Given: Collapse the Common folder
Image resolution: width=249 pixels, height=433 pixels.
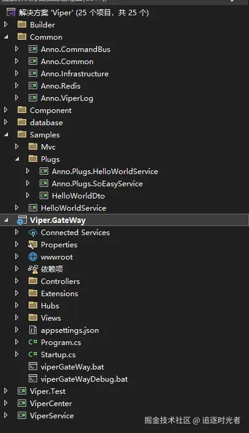Looking at the screenshot, I should point(6,37).
